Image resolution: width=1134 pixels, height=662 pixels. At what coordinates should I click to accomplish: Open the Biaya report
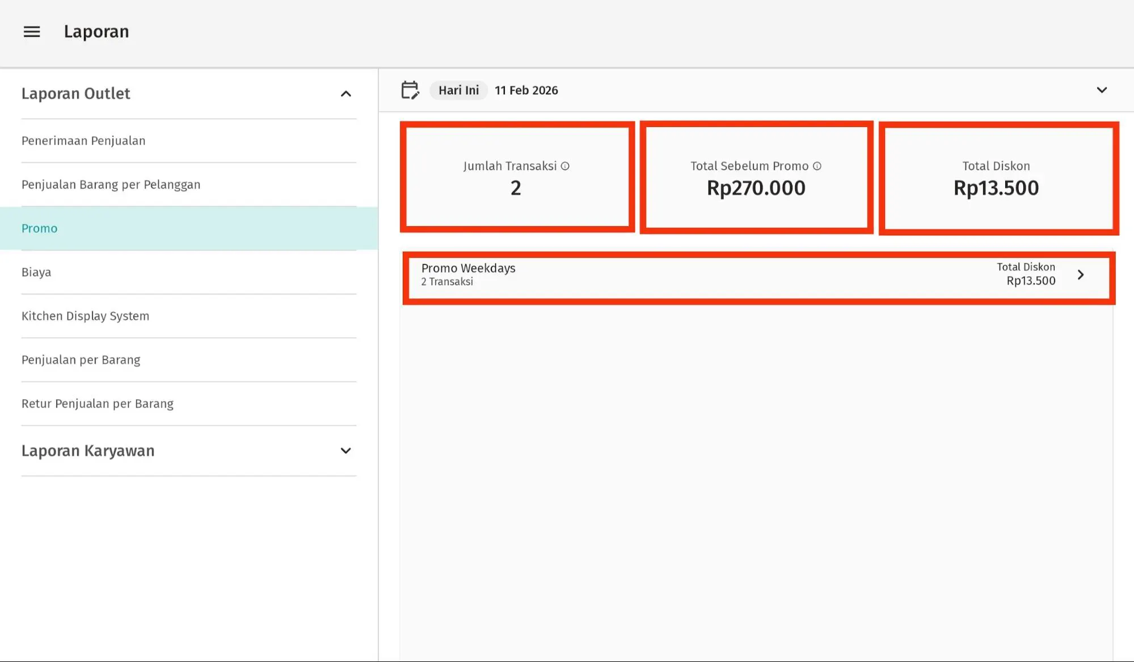click(36, 272)
